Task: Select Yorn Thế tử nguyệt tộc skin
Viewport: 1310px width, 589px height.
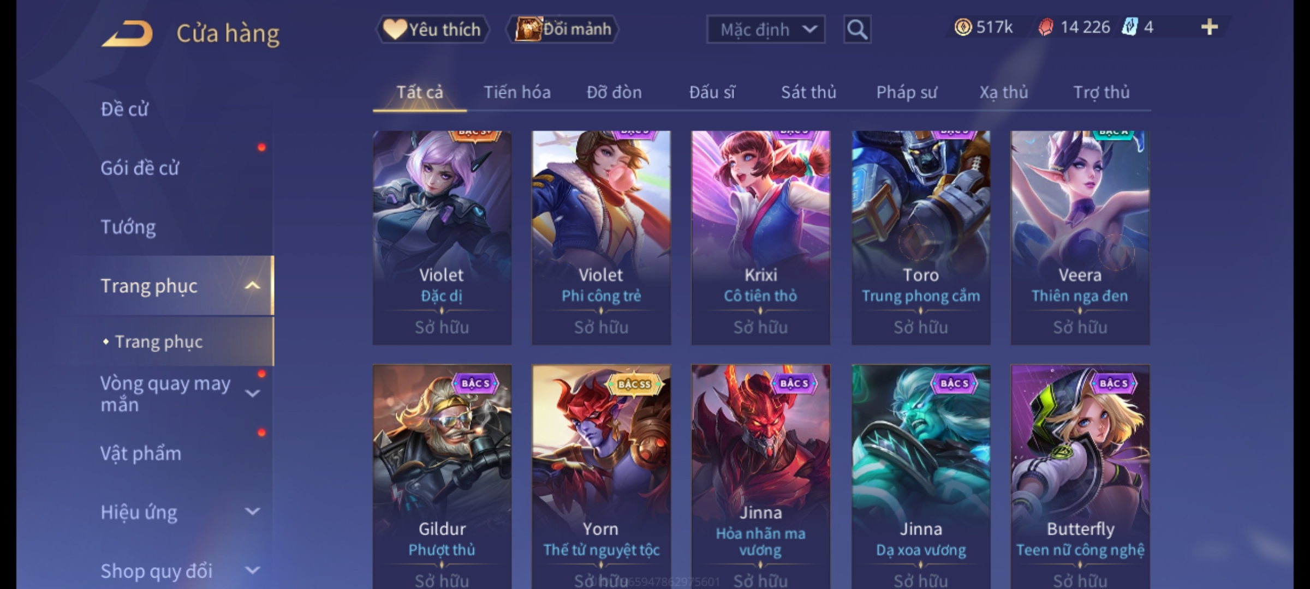Action: click(601, 477)
